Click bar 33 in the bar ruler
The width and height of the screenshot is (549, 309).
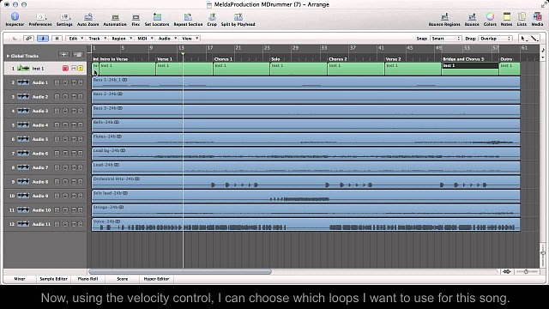pyautogui.click(x=323, y=48)
